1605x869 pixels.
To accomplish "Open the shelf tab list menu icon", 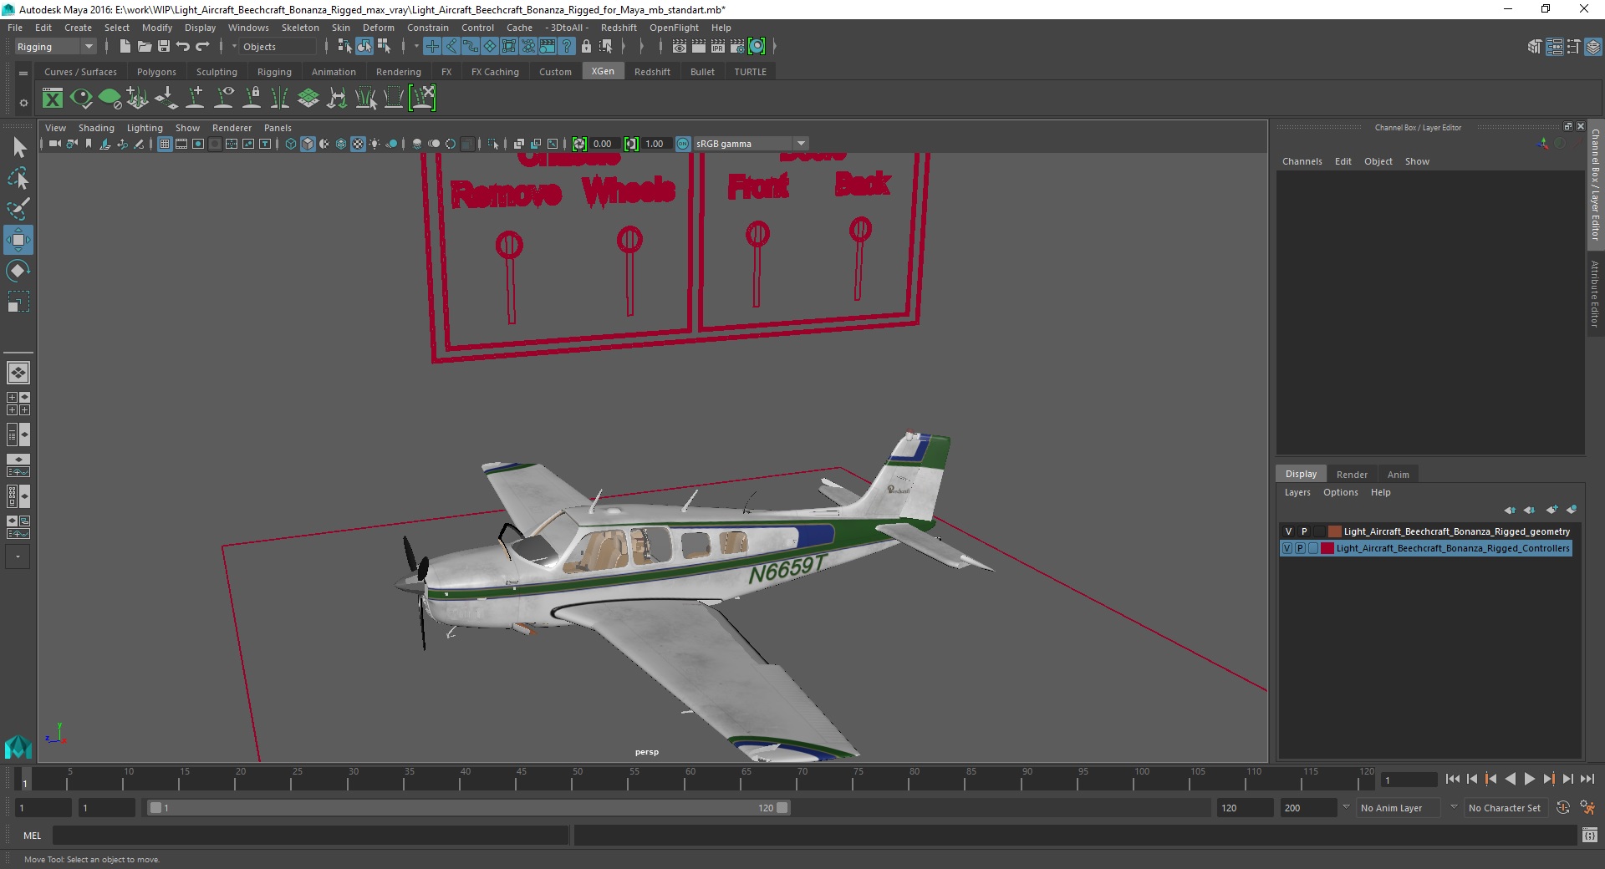I will [x=23, y=73].
